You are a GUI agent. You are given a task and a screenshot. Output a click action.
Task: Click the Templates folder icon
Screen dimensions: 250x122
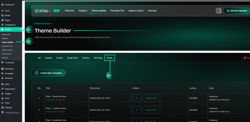pyautogui.click(x=2, y=74)
